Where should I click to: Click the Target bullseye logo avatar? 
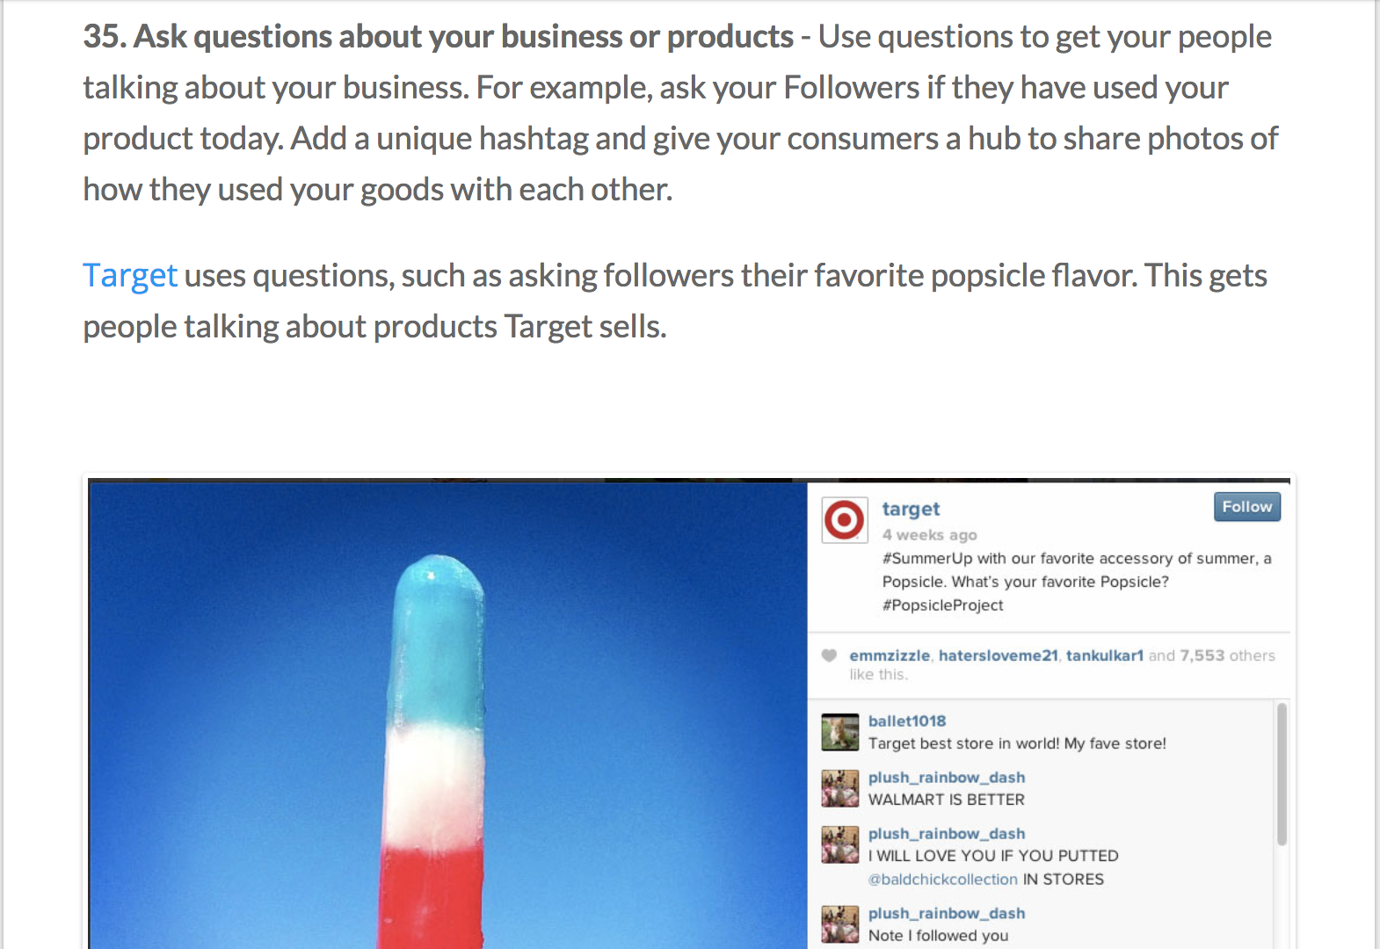pyautogui.click(x=844, y=520)
